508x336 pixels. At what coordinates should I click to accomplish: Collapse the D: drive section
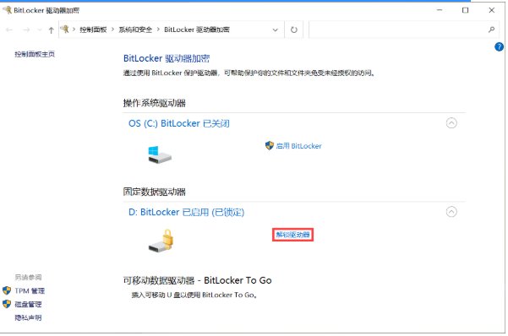click(x=451, y=212)
